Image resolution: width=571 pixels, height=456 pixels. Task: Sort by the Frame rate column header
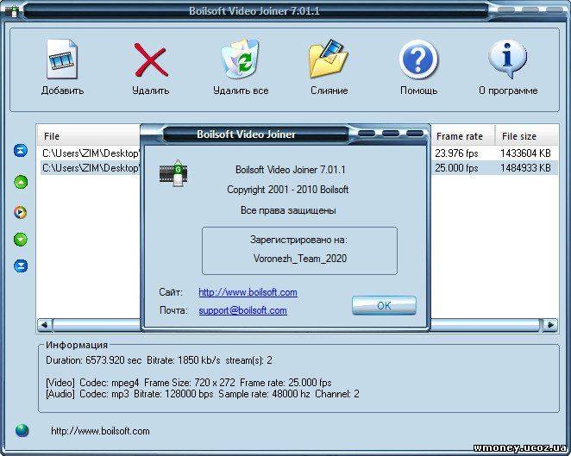(463, 136)
